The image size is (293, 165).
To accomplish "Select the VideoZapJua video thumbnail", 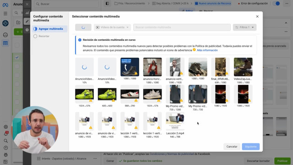I will click(243, 67).
